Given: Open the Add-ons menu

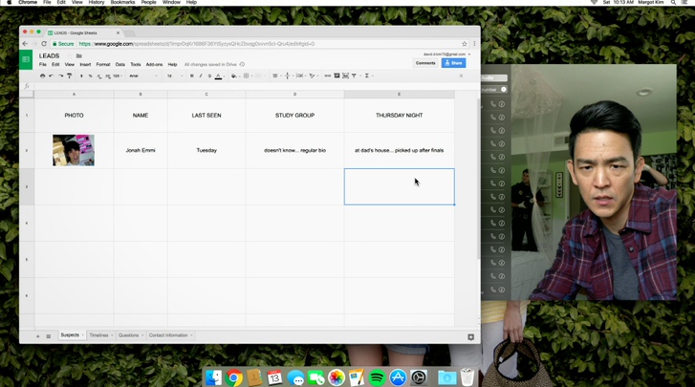Looking at the screenshot, I should point(154,64).
